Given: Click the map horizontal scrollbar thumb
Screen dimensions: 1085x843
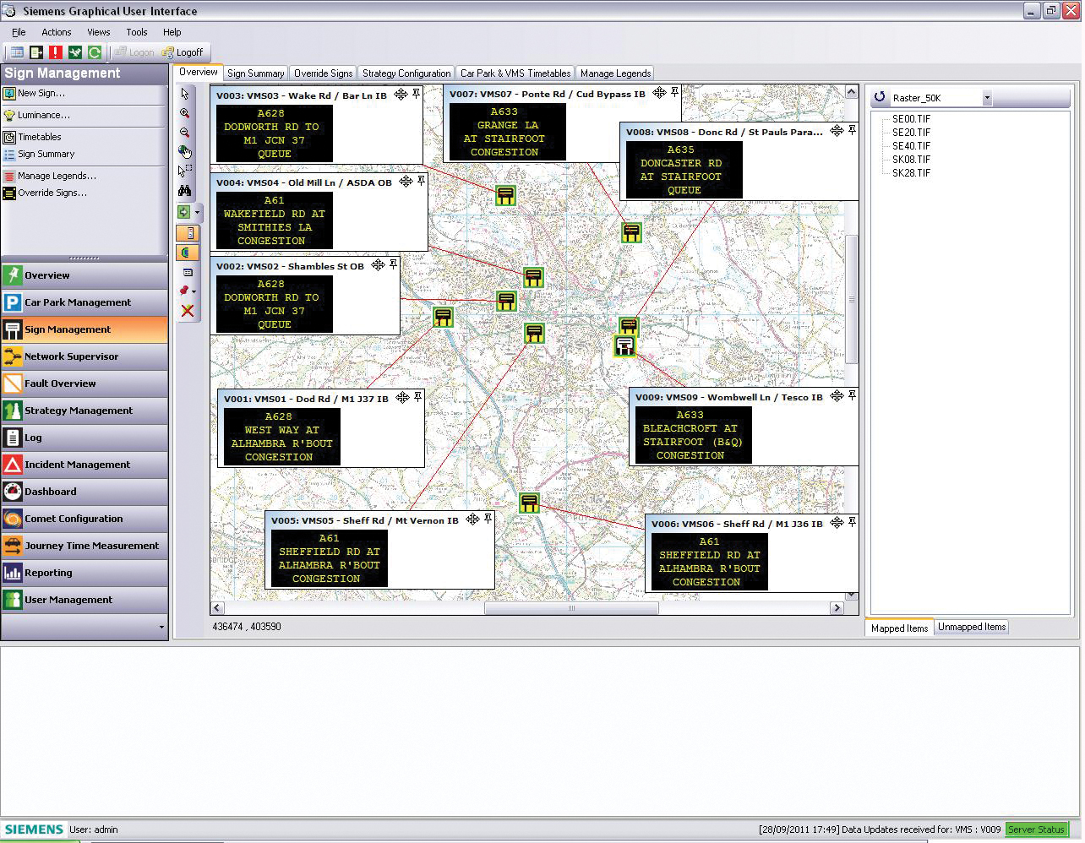Looking at the screenshot, I should (x=571, y=608).
